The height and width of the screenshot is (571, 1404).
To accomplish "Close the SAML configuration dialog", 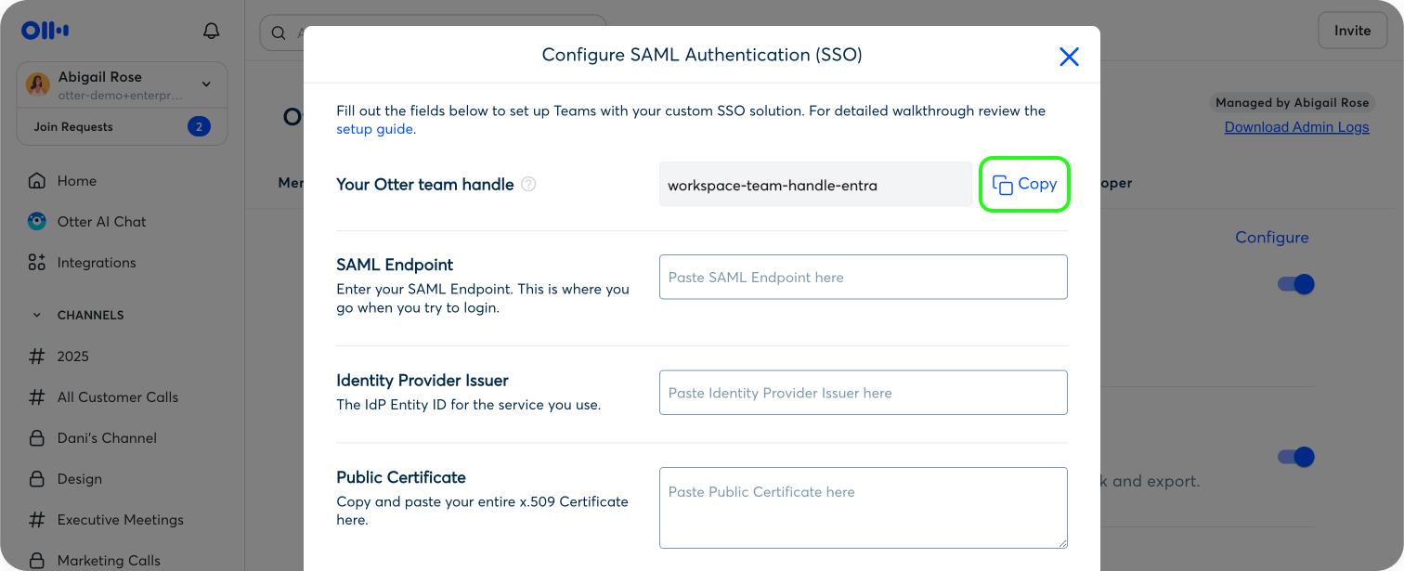I will point(1069,57).
